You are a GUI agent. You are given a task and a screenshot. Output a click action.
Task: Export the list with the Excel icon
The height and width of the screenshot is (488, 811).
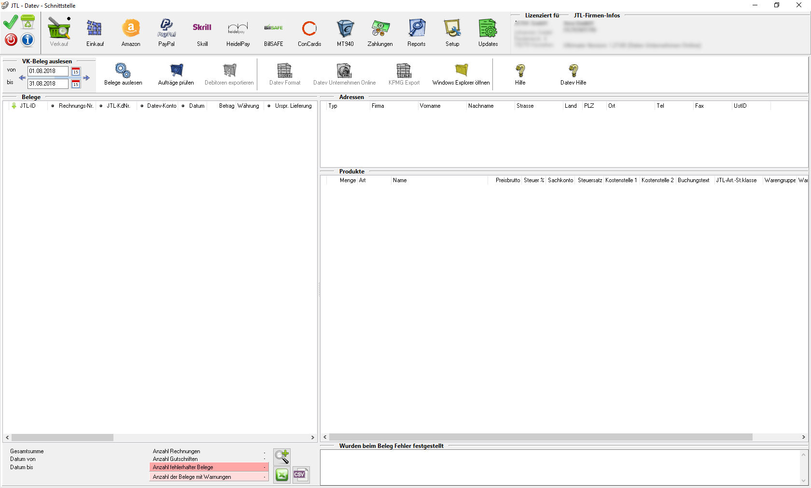pos(282,475)
